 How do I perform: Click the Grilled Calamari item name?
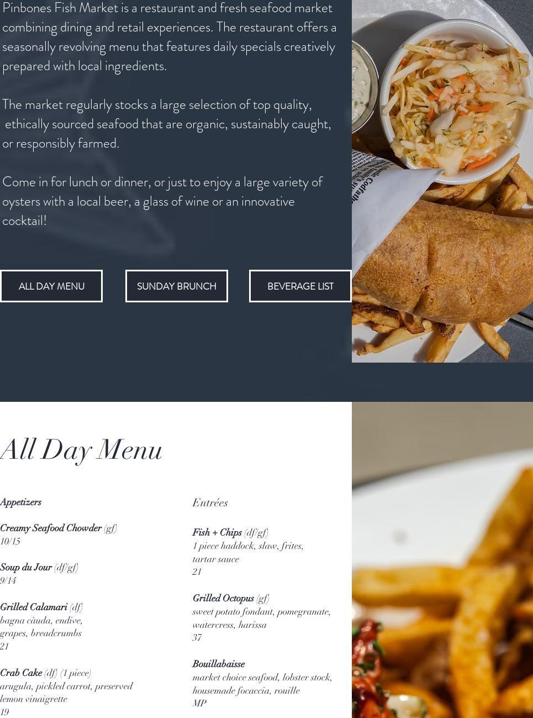34,607
